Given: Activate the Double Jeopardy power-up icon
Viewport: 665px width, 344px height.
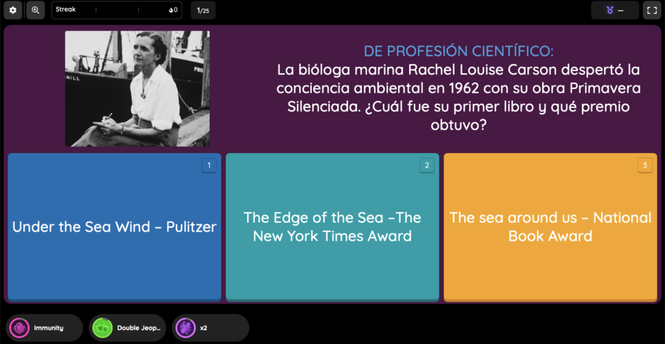Looking at the screenshot, I should (103, 328).
